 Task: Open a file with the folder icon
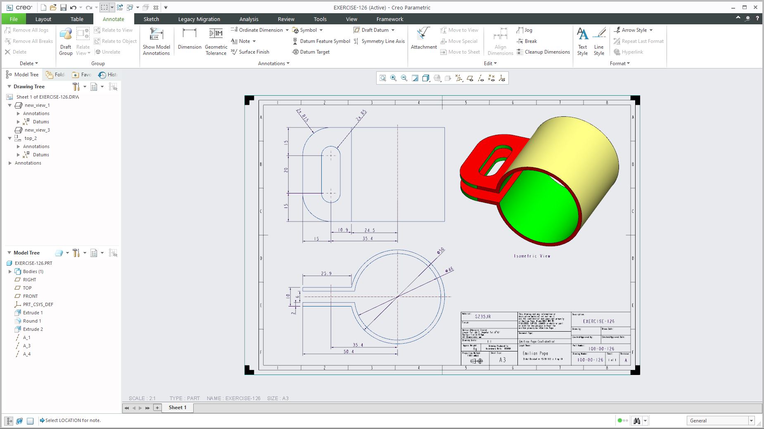(x=53, y=7)
